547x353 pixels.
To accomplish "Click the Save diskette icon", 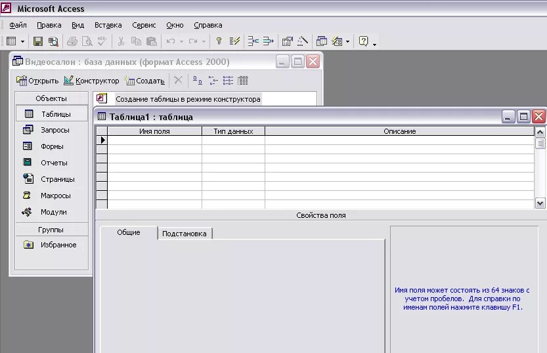I will 37,41.
